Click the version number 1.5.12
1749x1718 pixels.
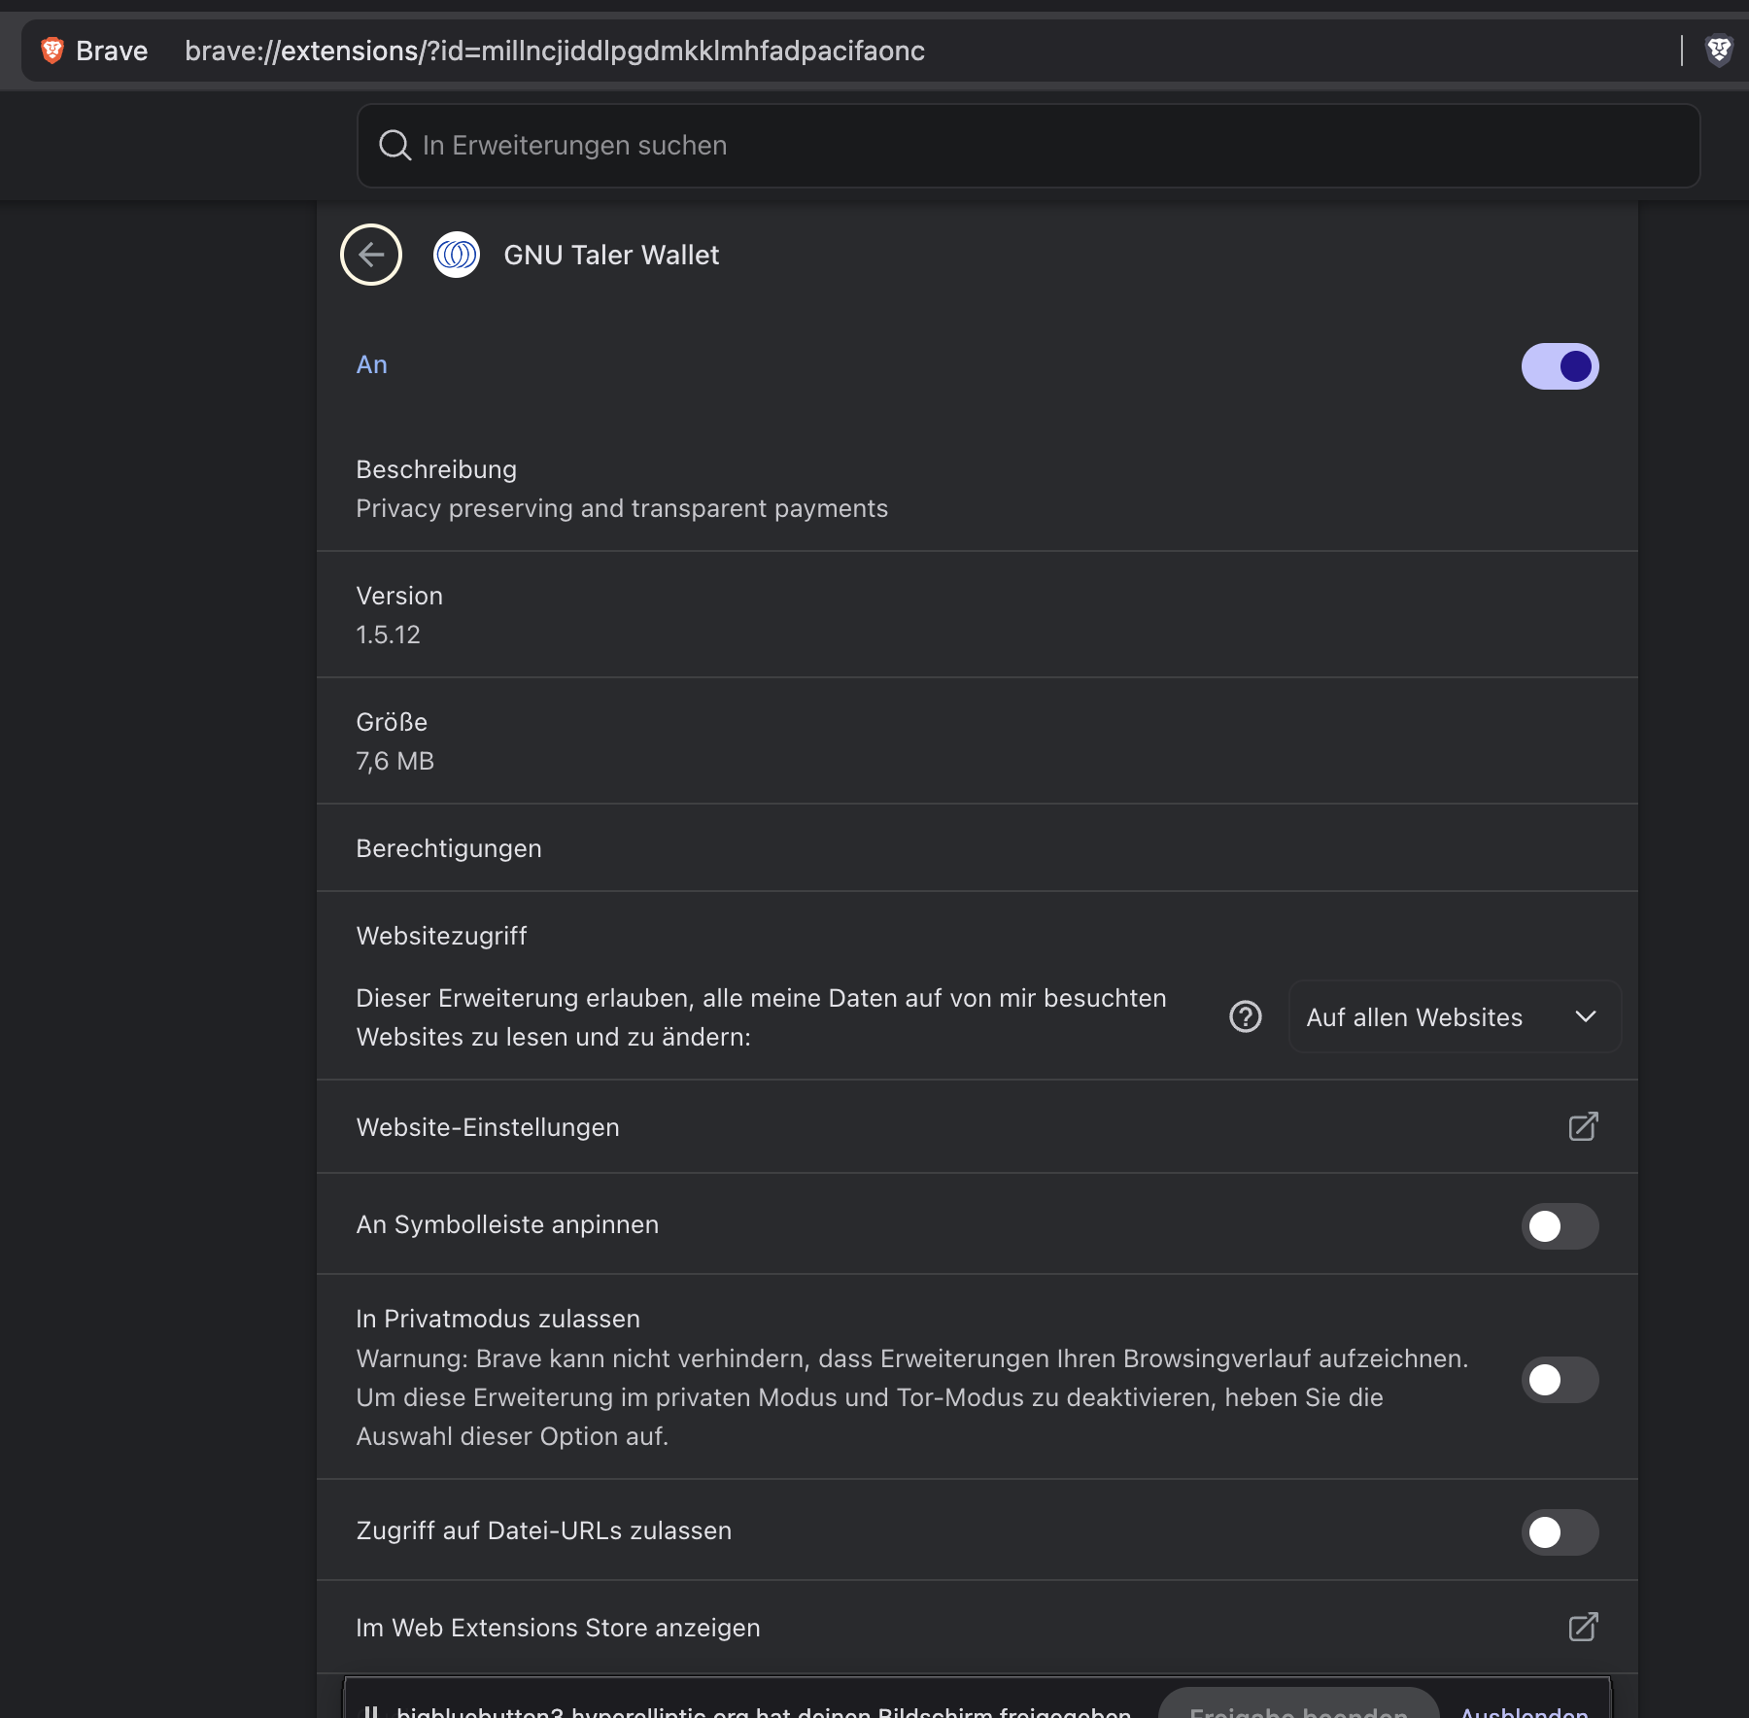pyautogui.click(x=388, y=635)
